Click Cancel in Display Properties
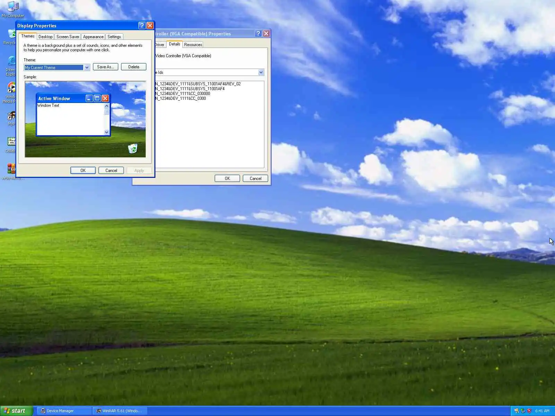The image size is (555, 416). (111, 171)
